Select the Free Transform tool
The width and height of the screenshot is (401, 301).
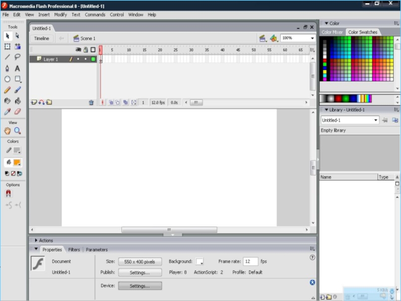click(x=8, y=47)
